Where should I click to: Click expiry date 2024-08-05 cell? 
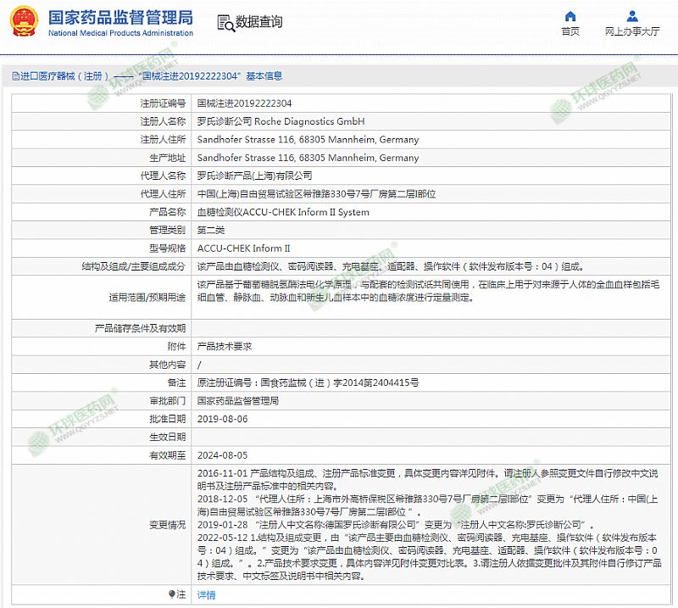pos(222,455)
